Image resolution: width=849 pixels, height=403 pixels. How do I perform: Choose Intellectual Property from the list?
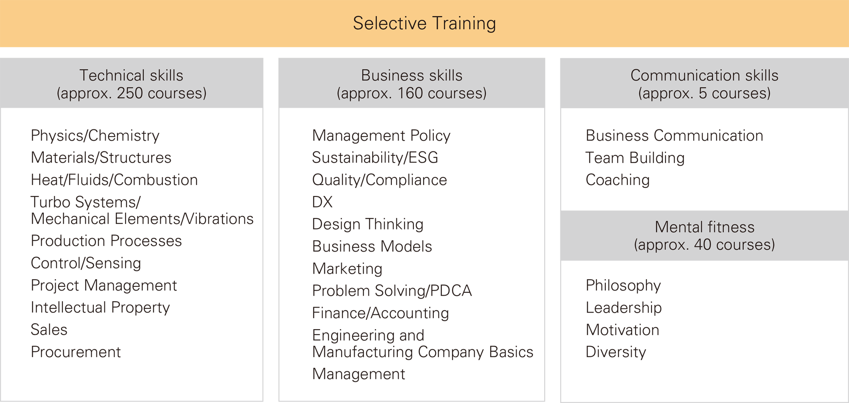pyautogui.click(x=100, y=308)
